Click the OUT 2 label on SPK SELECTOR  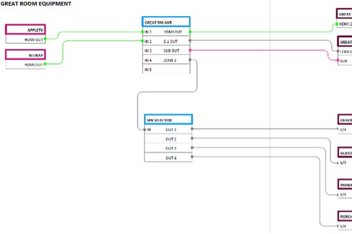(171, 139)
